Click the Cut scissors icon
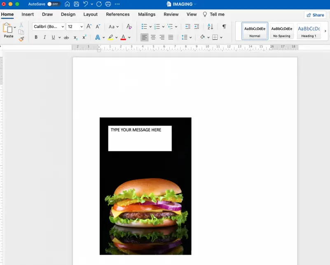 coord(21,25)
